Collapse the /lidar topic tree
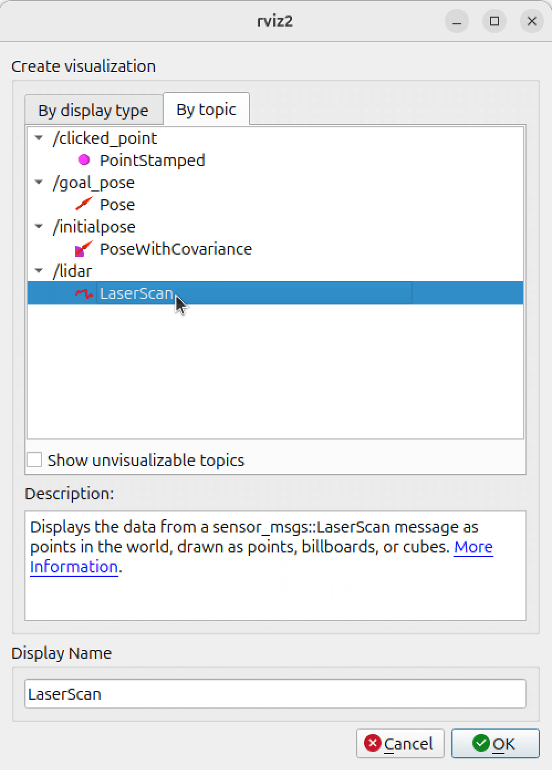 point(39,271)
